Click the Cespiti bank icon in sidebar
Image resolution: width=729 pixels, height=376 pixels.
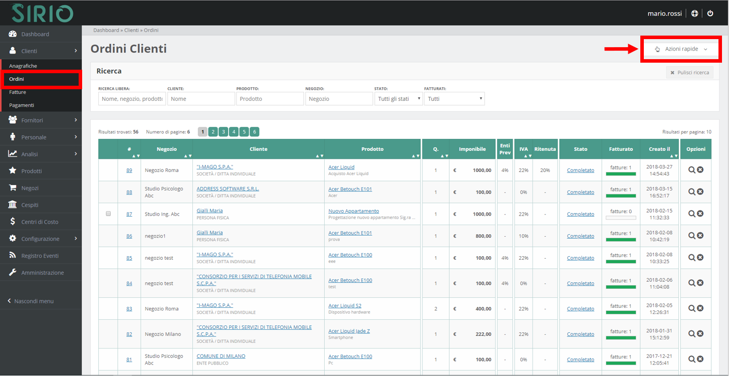pos(12,205)
